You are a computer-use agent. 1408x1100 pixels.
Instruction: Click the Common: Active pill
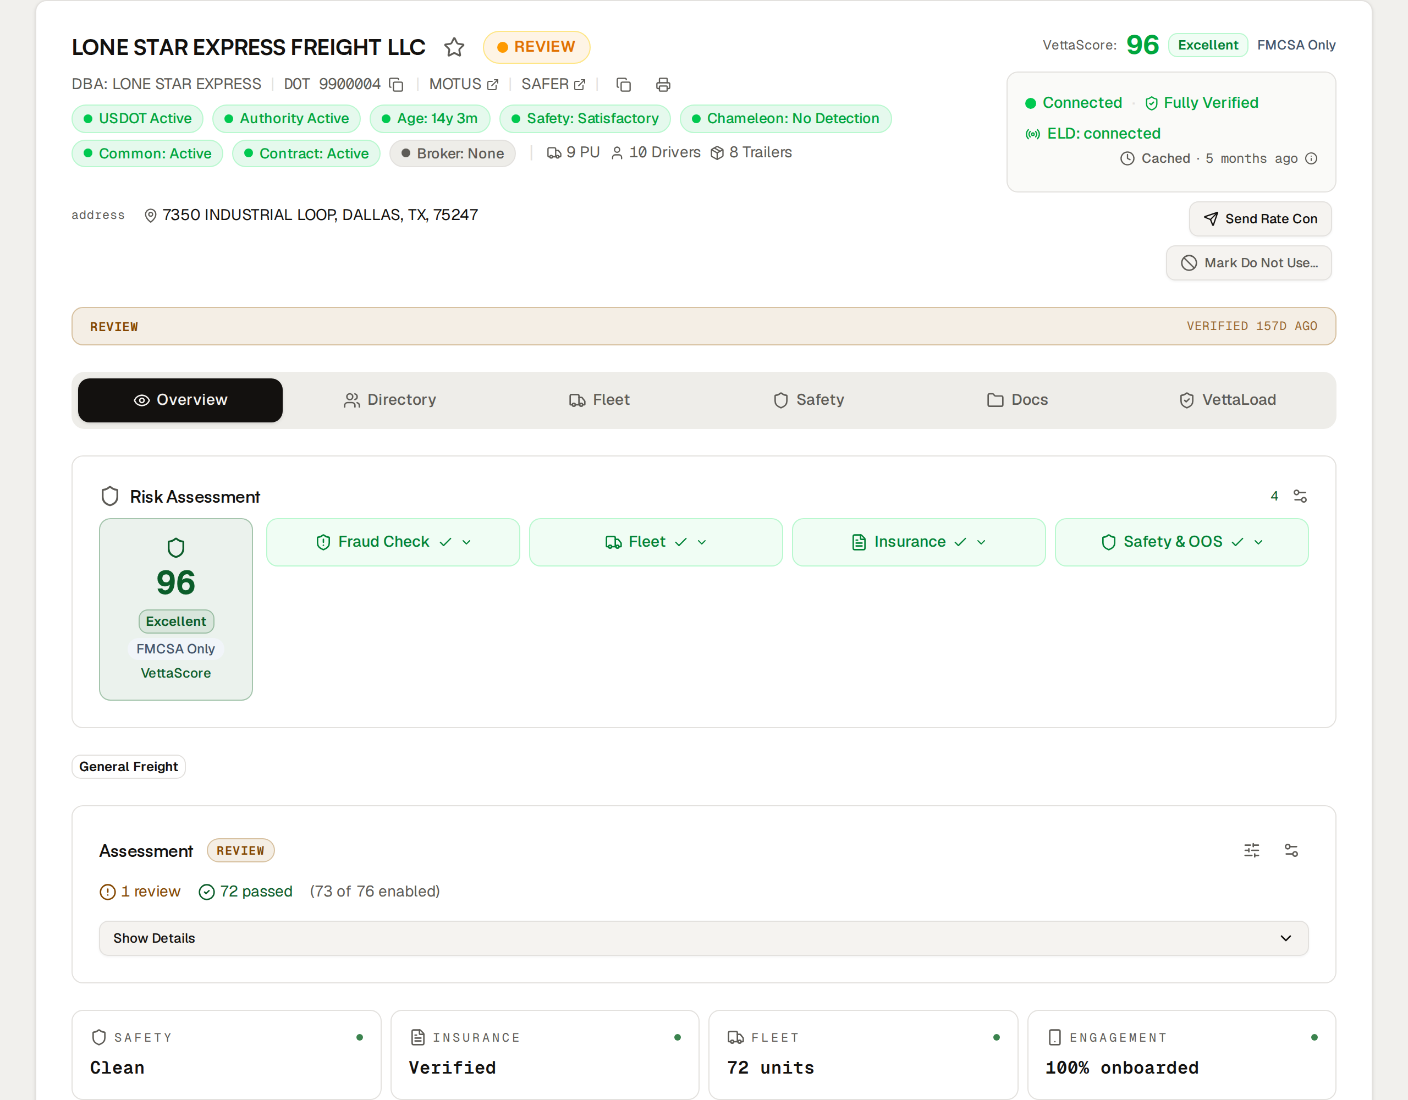coord(147,153)
